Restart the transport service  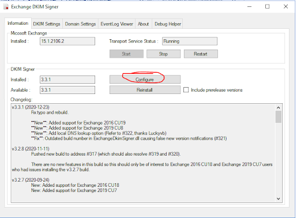coord(201,54)
